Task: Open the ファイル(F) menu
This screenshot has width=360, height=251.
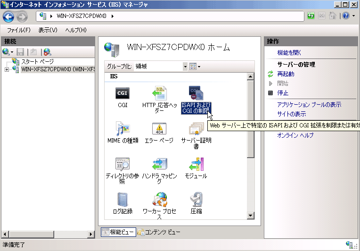Action: [18, 30]
